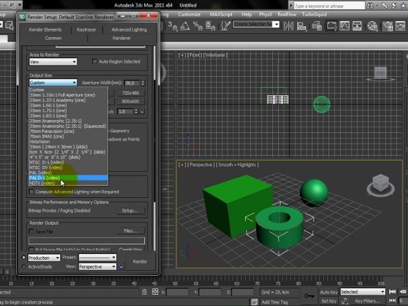Toggle the Save File checkbox
408x306 pixels.
31,231
